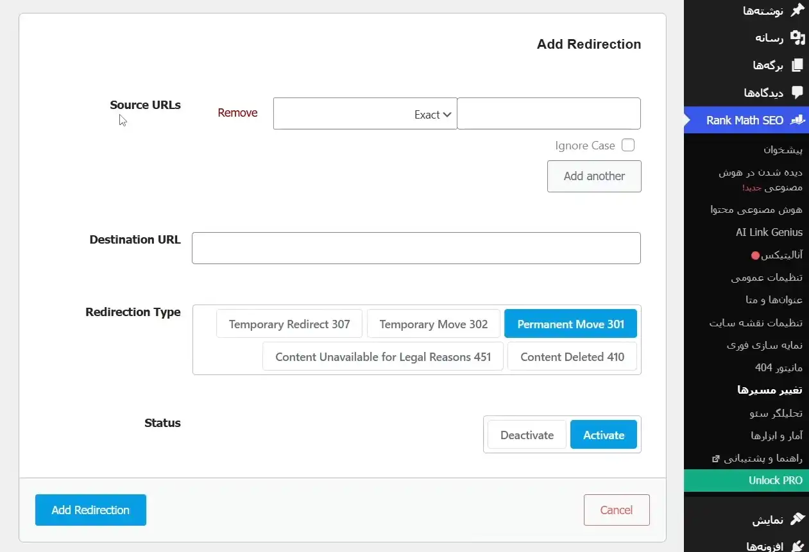This screenshot has height=552, width=809.
Task: Open پیشخوان dashboard submenu item
Action: (783, 150)
